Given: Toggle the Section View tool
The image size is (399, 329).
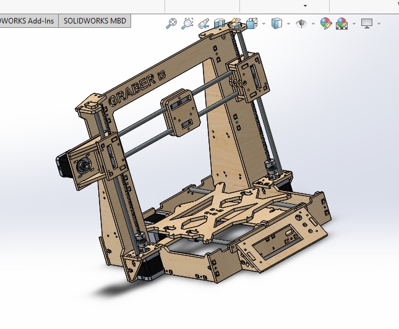Looking at the screenshot, I should click(220, 23).
